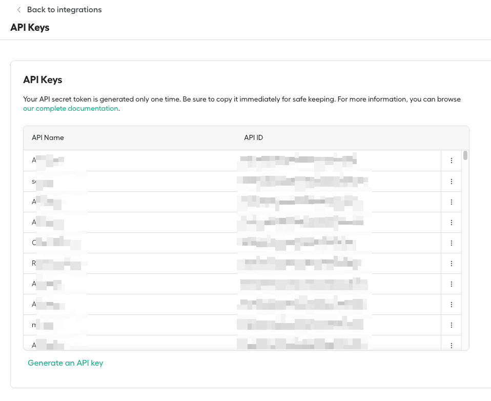Click the "API Name" column header
491x401 pixels.
48,137
